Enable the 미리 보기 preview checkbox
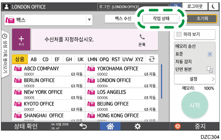The width and height of the screenshot is (221, 140). click(179, 34)
